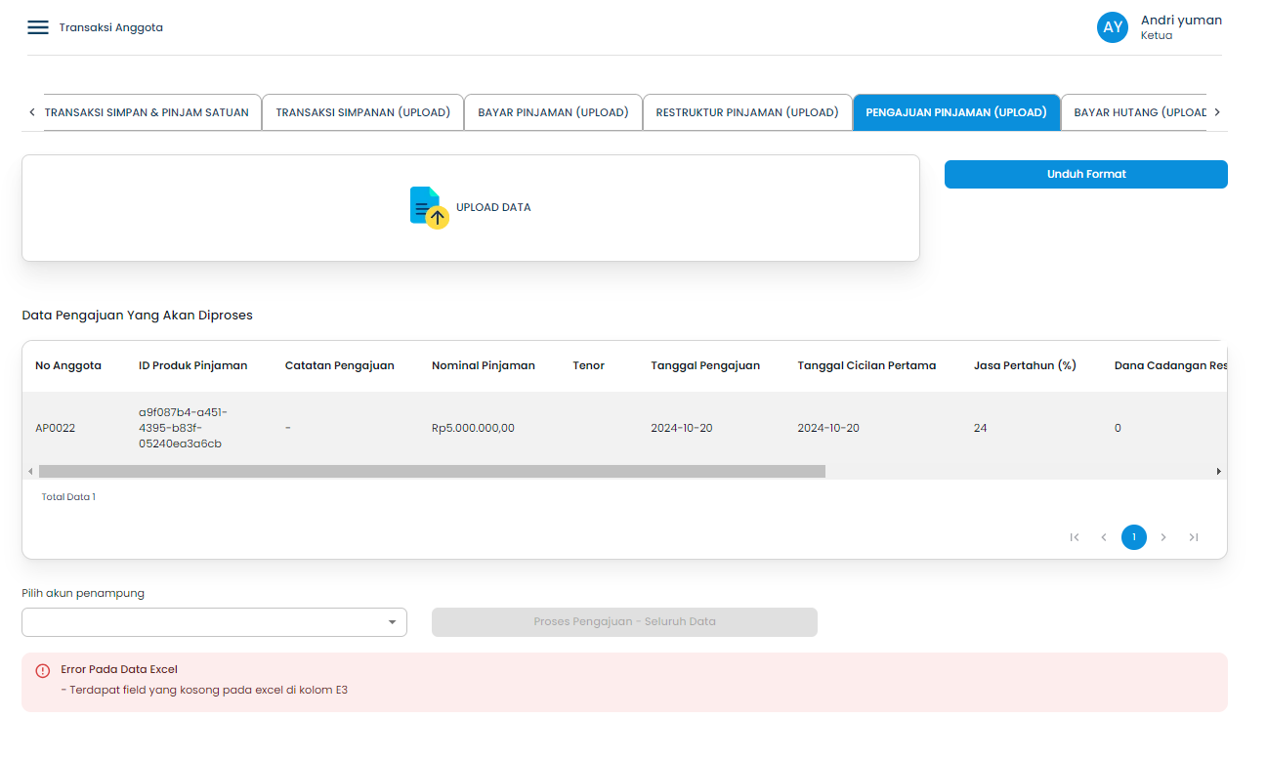
Task: Jump to last page with pagination icon
Action: click(1193, 537)
